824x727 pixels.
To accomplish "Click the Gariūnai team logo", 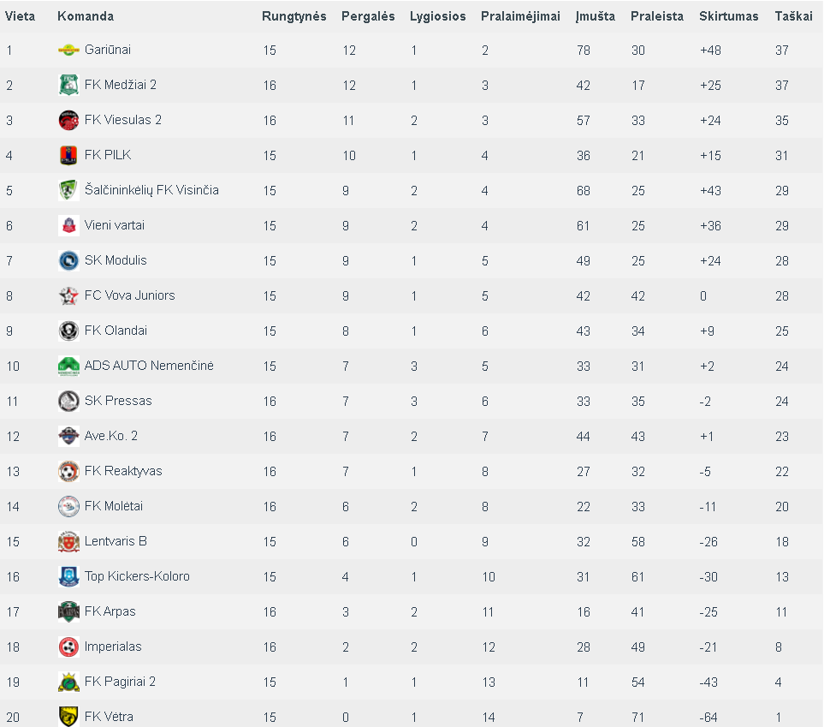I will 68,50.
